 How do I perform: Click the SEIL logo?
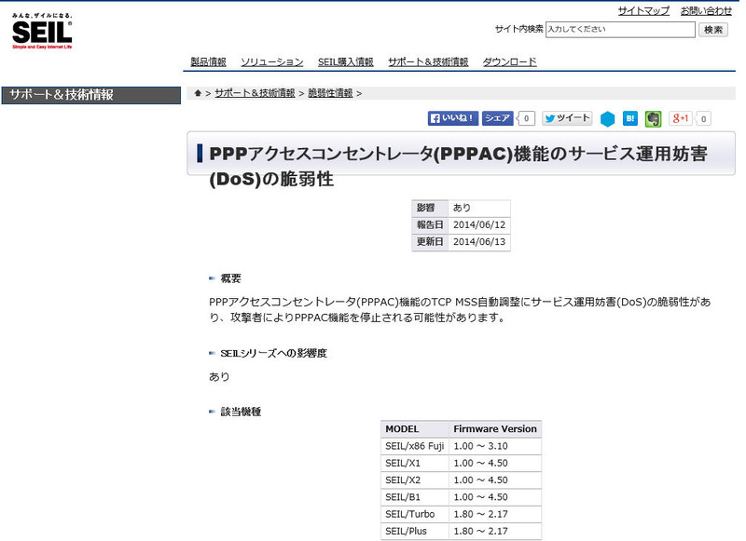[42, 32]
